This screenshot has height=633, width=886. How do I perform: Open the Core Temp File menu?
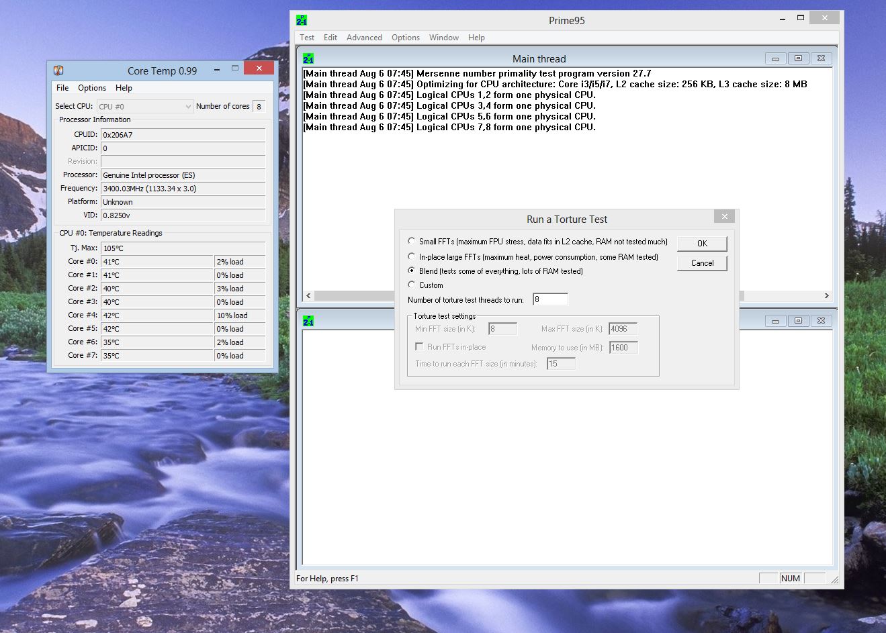[62, 88]
